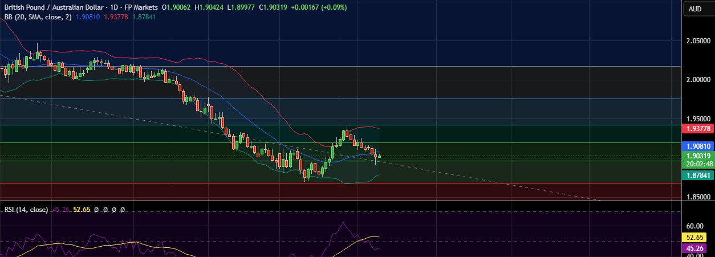Screen dimensions: 715x257
Task: Click the green 1.90319 last price label
Action: click(697, 156)
